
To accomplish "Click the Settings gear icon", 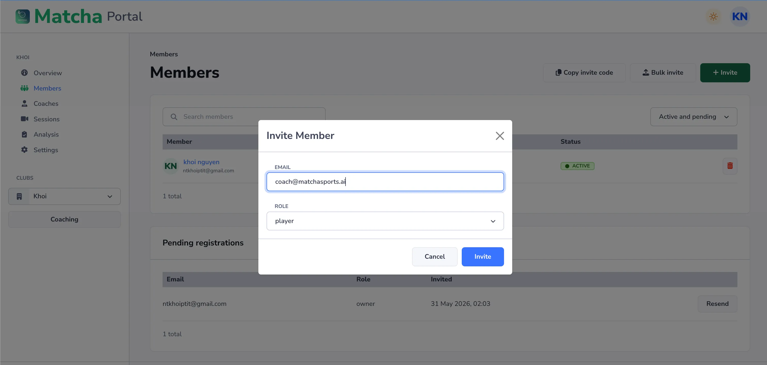I will [x=24, y=150].
